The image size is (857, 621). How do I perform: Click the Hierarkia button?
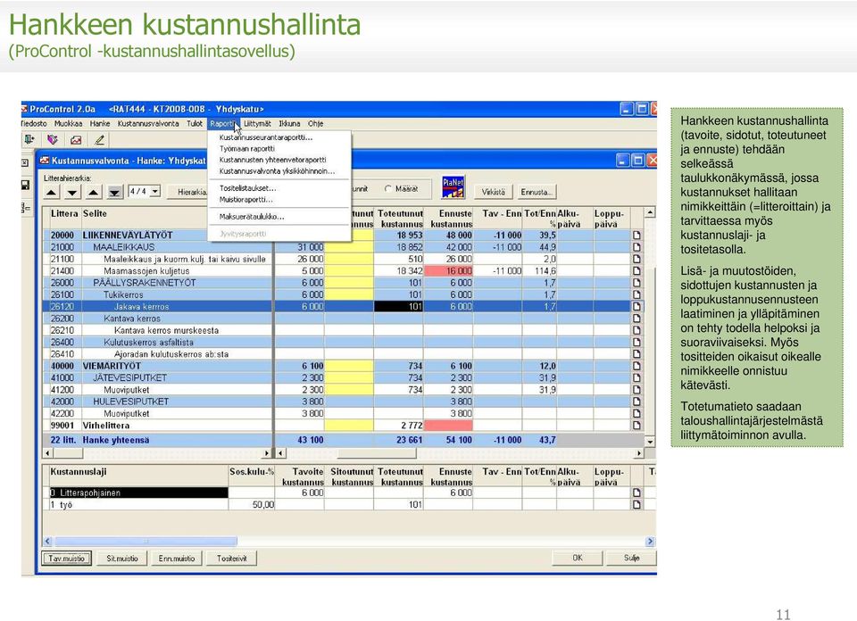(188, 192)
